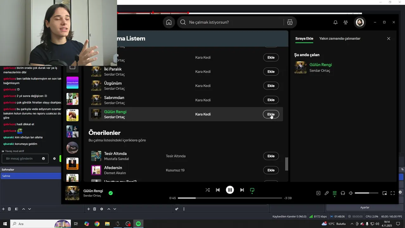Close the queue side panel
The height and width of the screenshot is (228, 405).
point(389,39)
